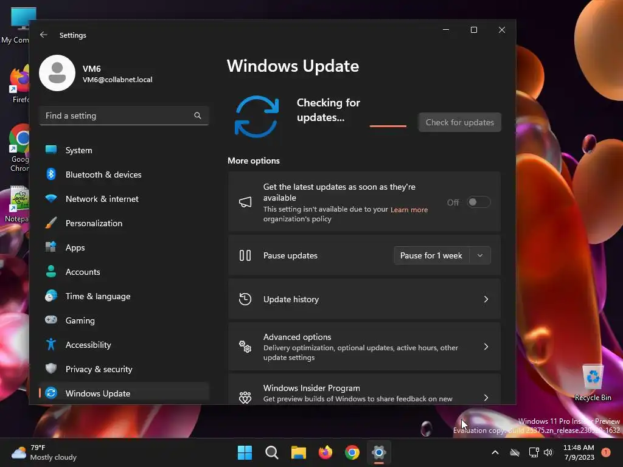Viewport: 623px width, 467px height.
Task: Open Network & internet settings
Action: click(124, 199)
